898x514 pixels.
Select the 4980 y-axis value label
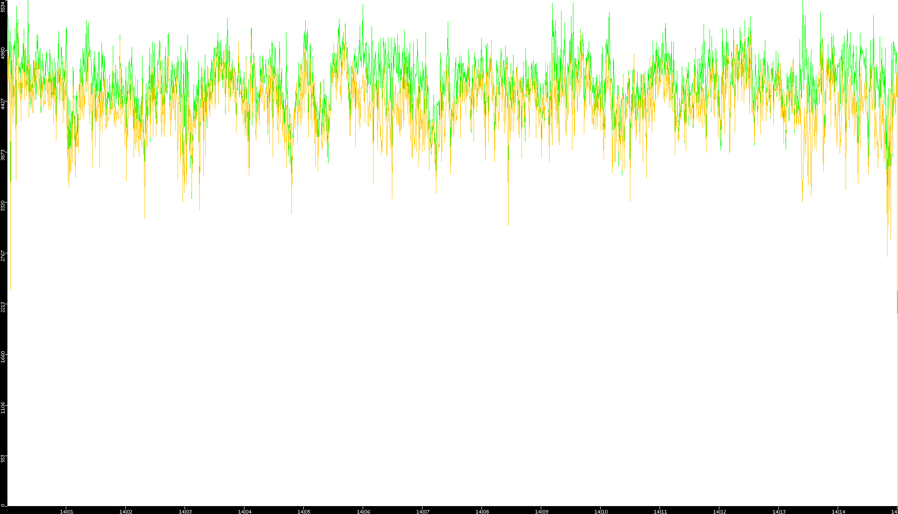click(3, 53)
